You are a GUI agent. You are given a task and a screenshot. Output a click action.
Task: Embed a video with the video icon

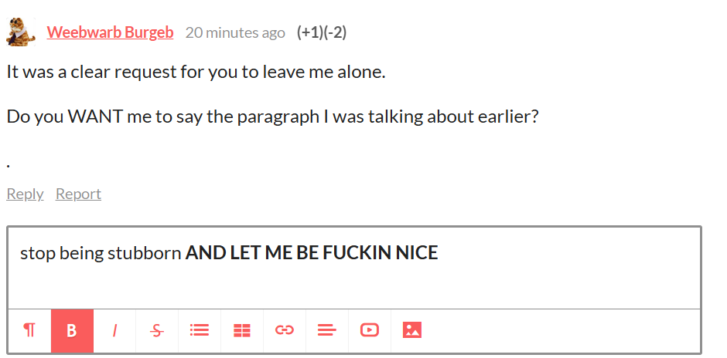coord(370,331)
